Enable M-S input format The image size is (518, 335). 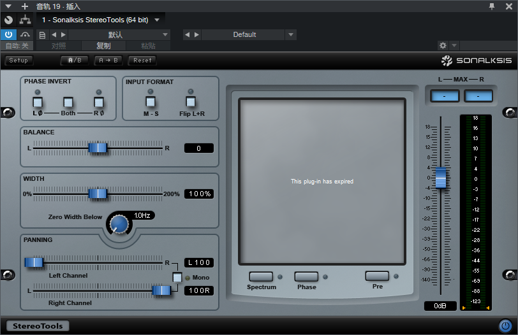point(151,102)
